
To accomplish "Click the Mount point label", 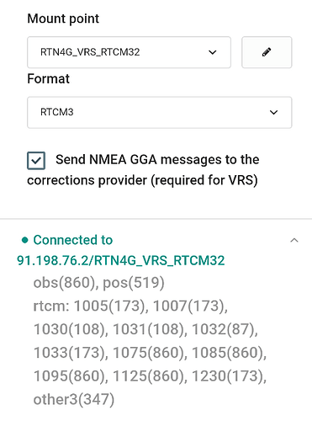I will point(63,19).
